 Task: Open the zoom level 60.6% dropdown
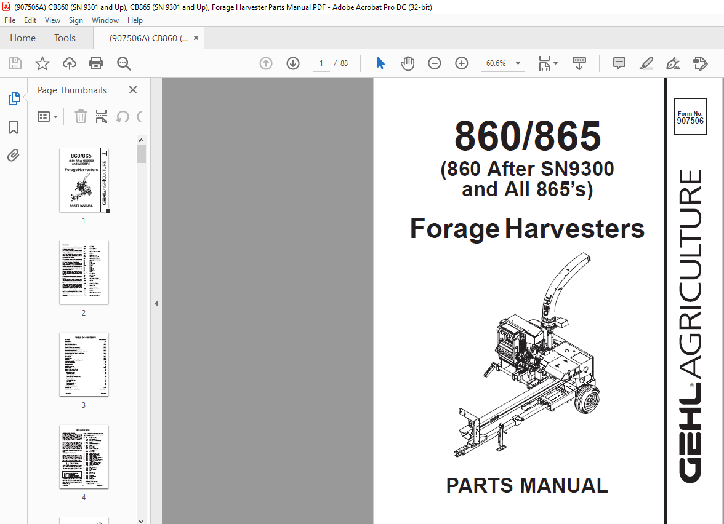coord(518,63)
